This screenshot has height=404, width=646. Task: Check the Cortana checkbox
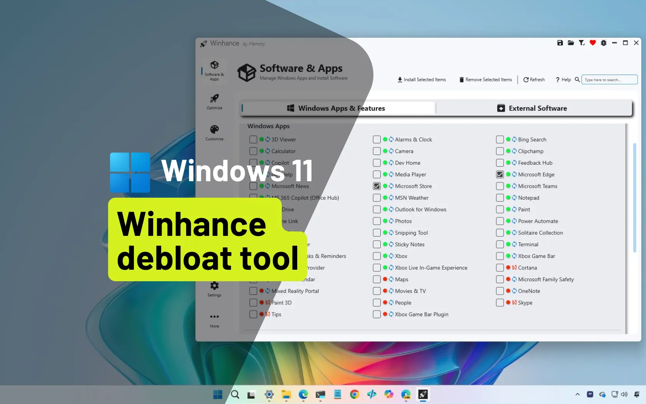500,267
